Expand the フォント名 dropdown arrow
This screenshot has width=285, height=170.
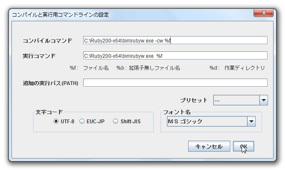(x=251, y=121)
